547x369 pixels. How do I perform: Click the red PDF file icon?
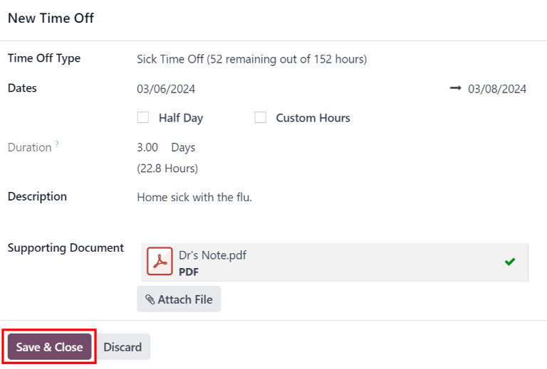coord(160,262)
